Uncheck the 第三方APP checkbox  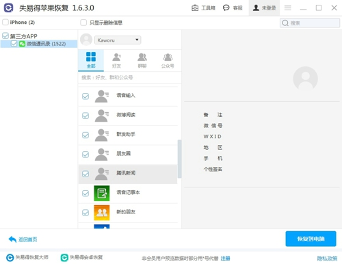coord(5,36)
